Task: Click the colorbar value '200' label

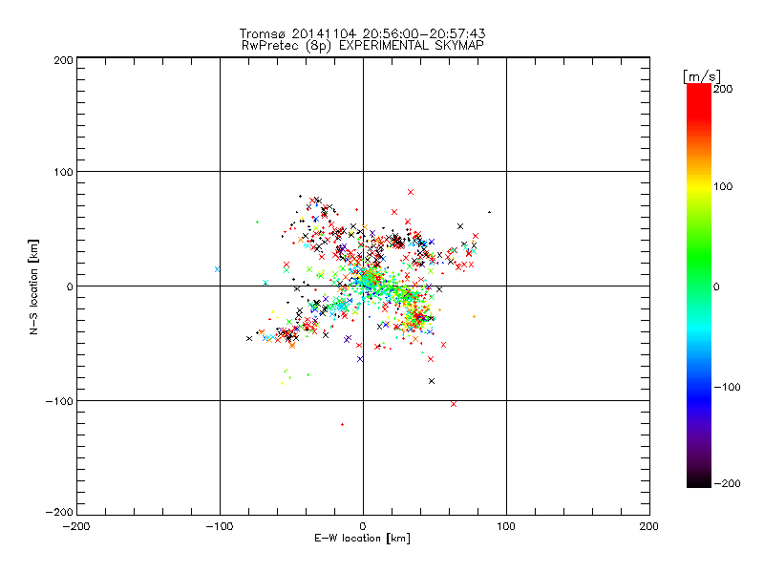Action: 723,89
